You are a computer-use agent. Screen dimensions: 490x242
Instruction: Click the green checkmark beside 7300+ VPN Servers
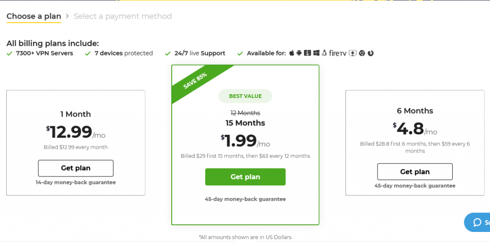coord(10,54)
